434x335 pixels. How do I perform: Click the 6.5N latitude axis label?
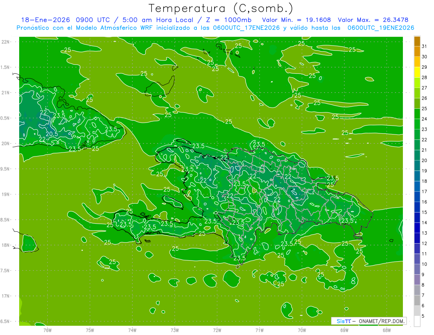point(5,321)
